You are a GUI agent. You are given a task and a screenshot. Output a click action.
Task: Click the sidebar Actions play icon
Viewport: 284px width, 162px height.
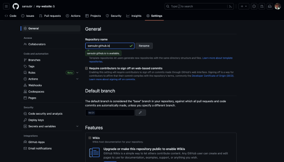[25, 79]
